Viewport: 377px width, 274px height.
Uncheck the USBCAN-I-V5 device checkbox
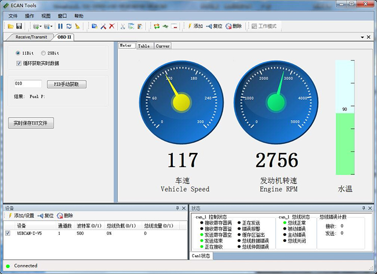(8, 233)
